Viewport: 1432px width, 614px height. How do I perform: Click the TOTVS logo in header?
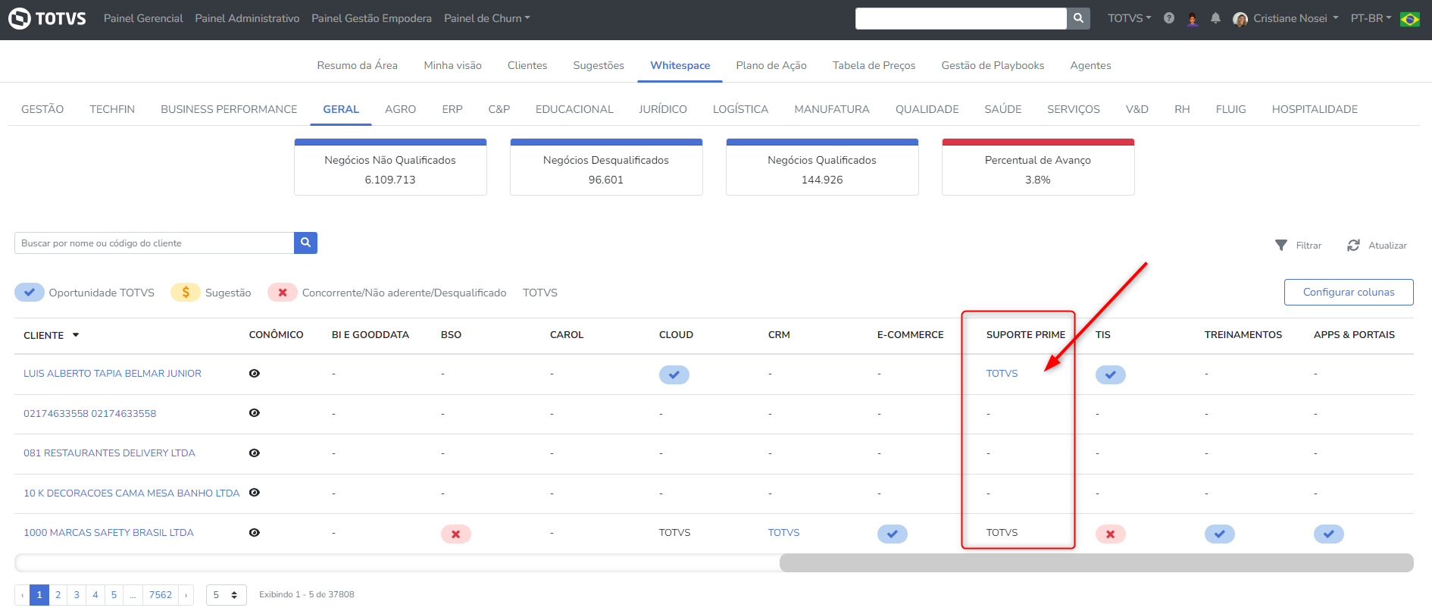[x=47, y=18]
